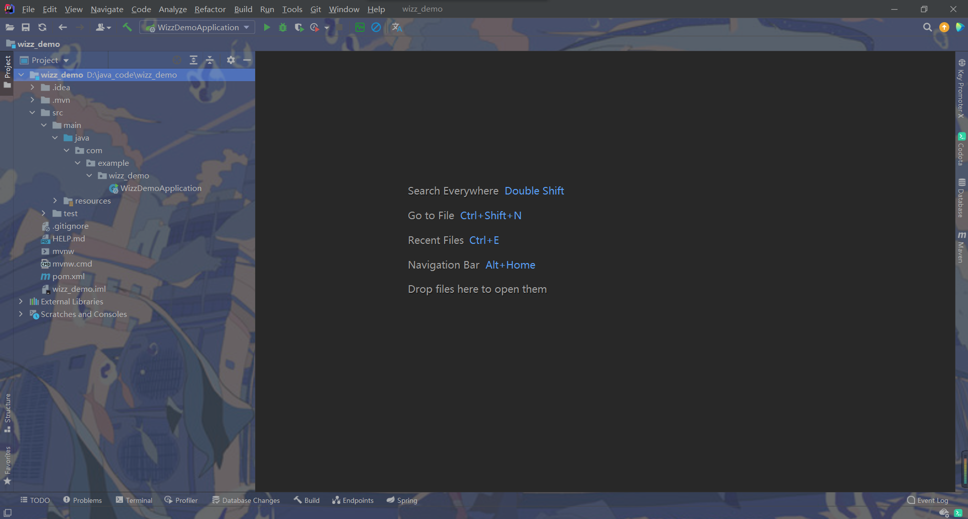Image resolution: width=968 pixels, height=519 pixels.
Task: Collapse the main folder
Action: [x=44, y=125]
